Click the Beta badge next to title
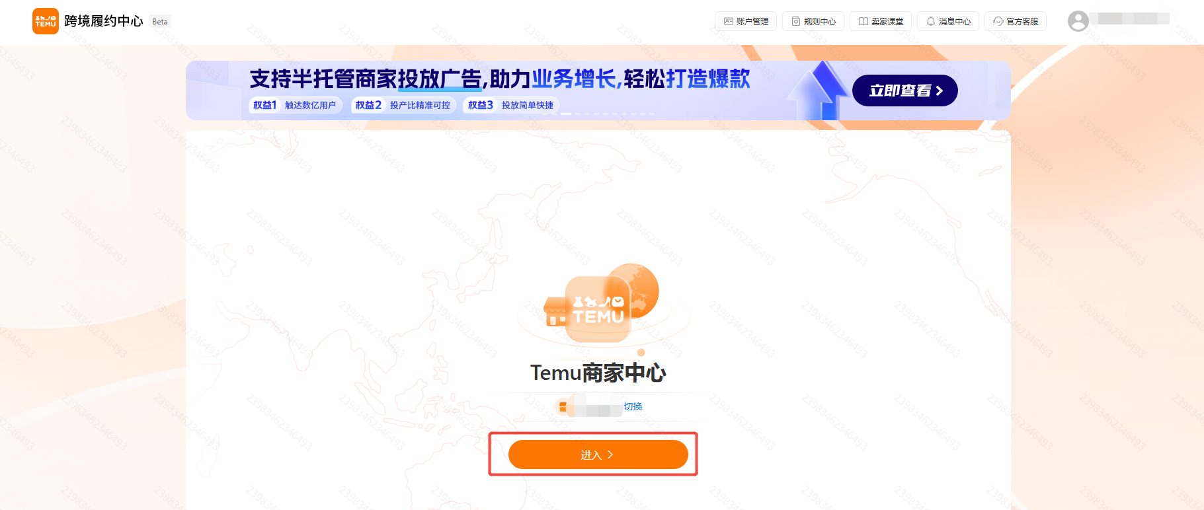Viewport: 1204px width, 510px height. click(160, 22)
